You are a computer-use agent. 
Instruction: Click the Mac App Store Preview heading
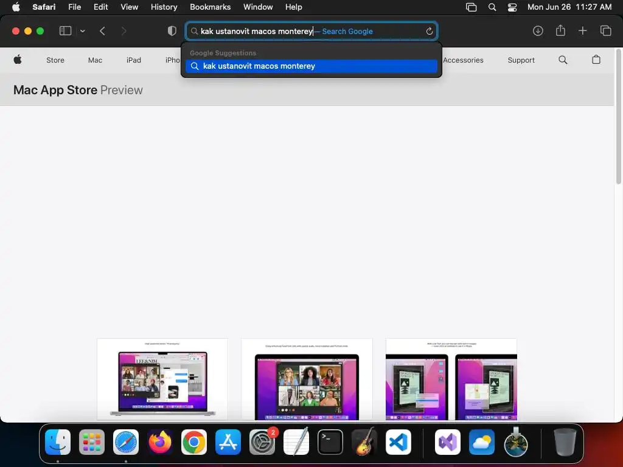(x=78, y=90)
